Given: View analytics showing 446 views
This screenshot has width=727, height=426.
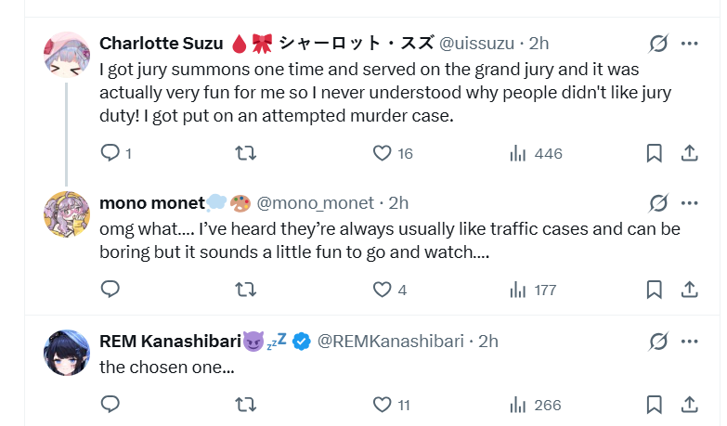Looking at the screenshot, I should tap(536, 153).
